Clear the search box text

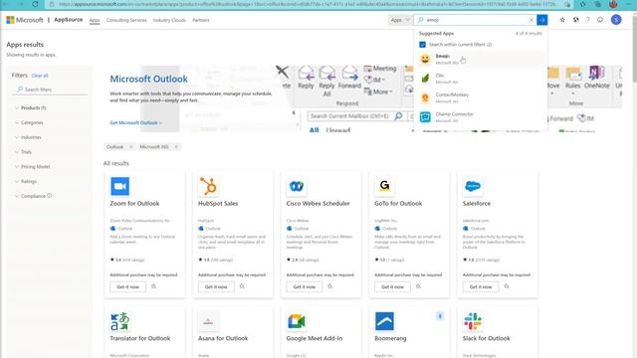(531, 20)
